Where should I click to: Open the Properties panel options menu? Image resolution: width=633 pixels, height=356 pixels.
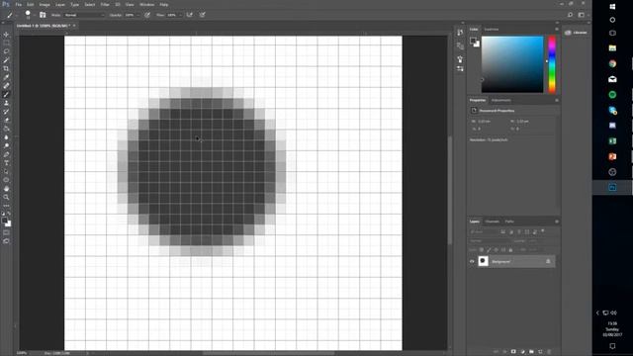pyautogui.click(x=556, y=100)
